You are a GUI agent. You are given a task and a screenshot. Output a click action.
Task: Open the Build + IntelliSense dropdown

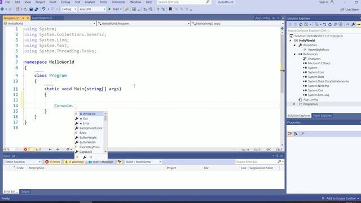[143, 162]
